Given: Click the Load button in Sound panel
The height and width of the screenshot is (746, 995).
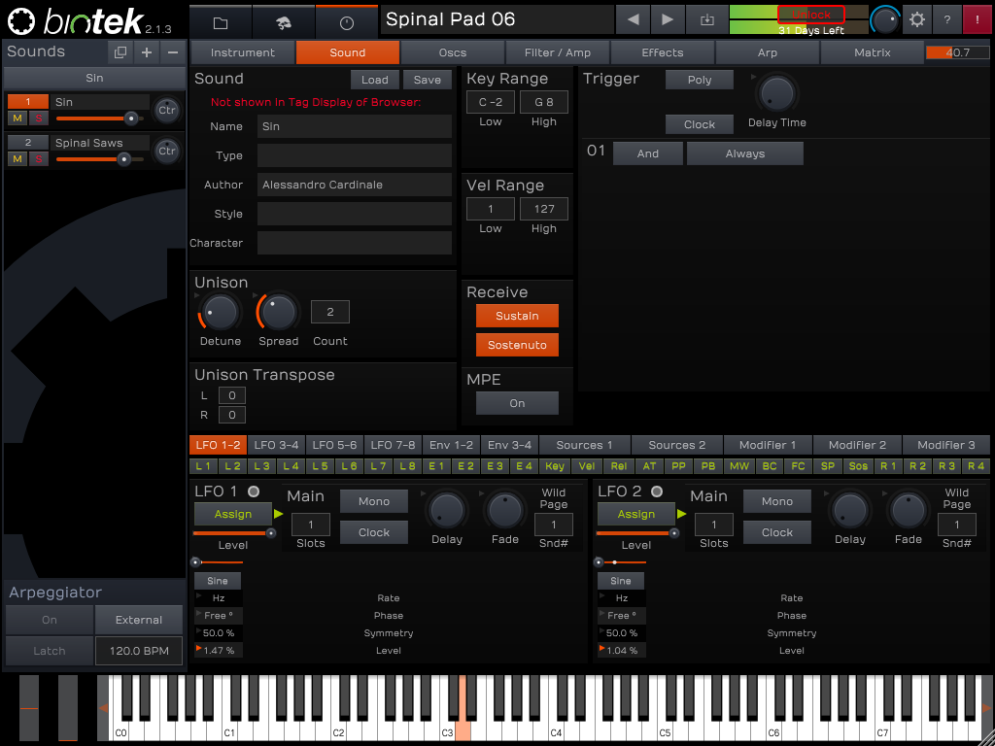Looking at the screenshot, I should [374, 80].
